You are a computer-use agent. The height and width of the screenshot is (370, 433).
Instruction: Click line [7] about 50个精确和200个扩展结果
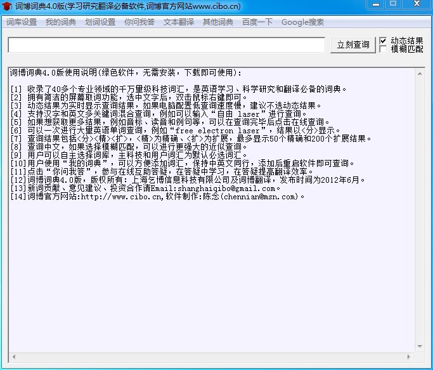tap(191, 138)
